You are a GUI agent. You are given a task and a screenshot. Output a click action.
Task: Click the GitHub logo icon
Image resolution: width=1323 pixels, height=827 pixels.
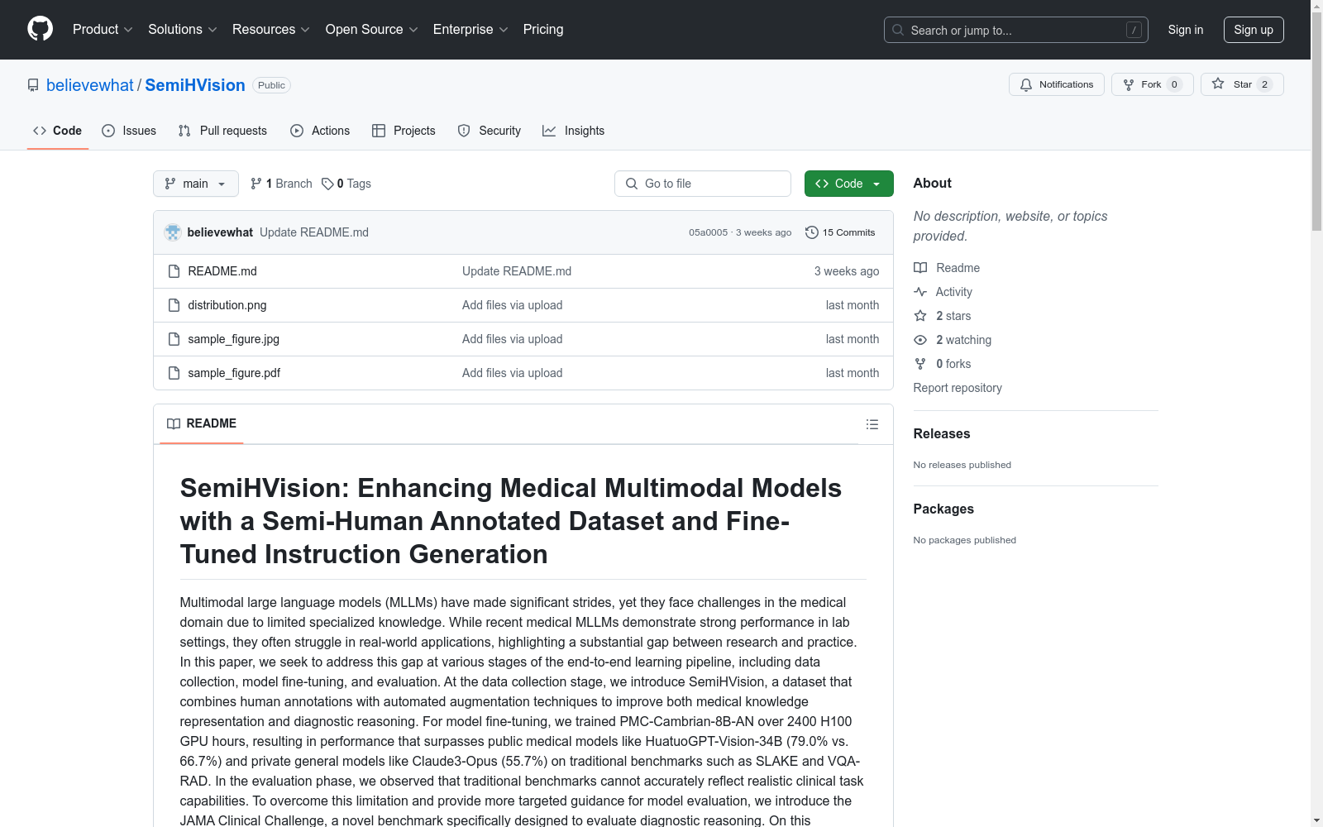tap(40, 29)
